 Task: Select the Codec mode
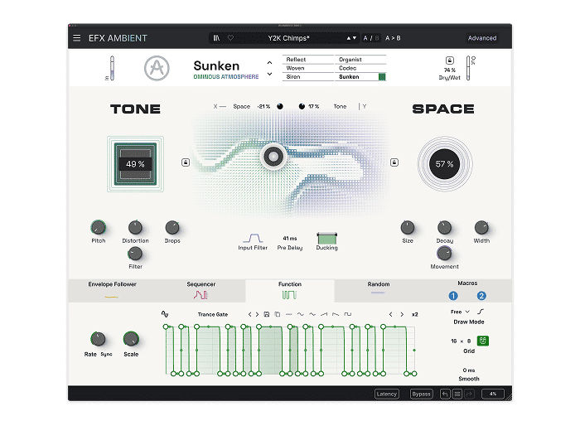coord(360,68)
